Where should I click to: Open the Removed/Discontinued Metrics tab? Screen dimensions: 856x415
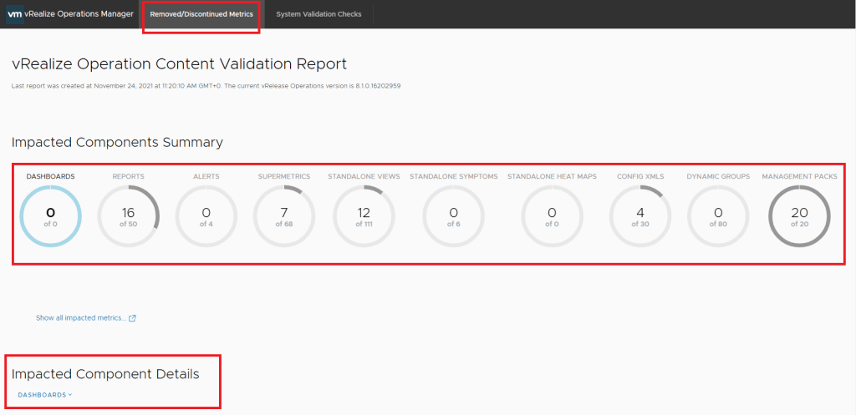[x=201, y=14]
